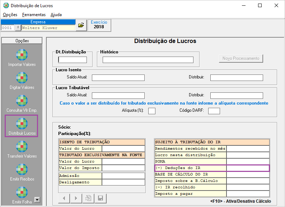Open the Opções menu
The height and width of the screenshot is (207, 285).
(10, 15)
